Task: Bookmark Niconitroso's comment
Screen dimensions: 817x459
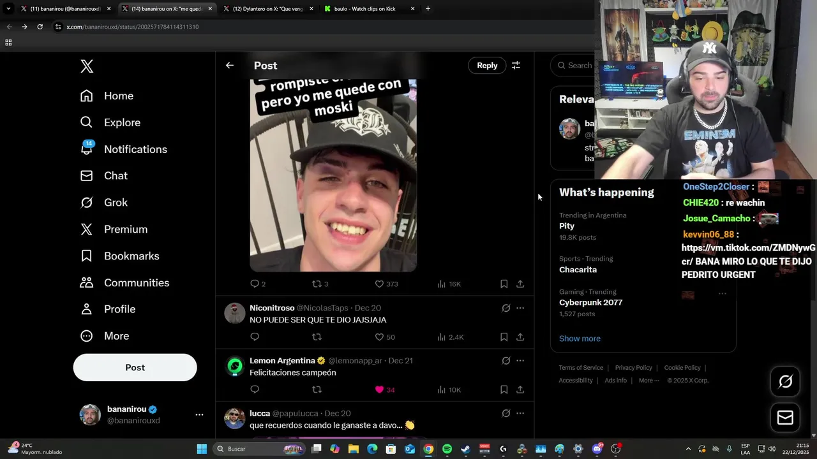Action: coord(504,337)
